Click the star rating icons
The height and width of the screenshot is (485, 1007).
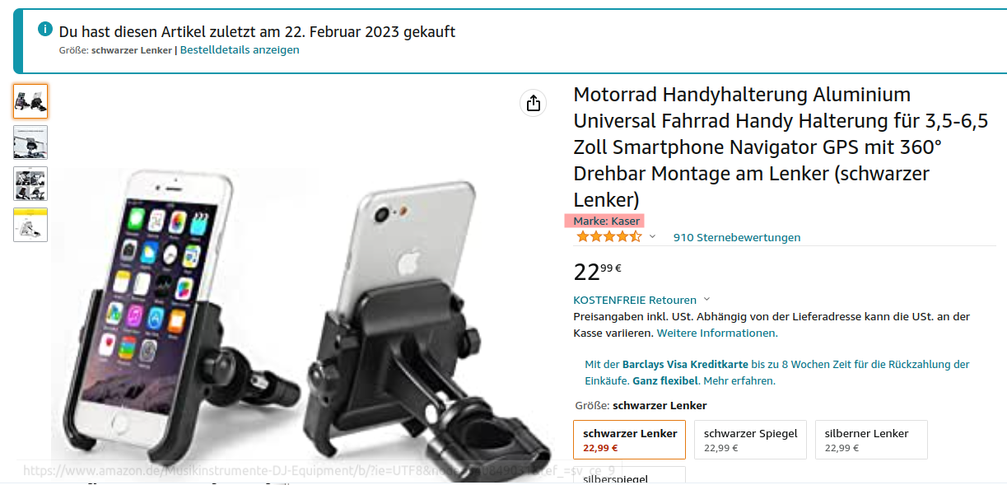[608, 237]
